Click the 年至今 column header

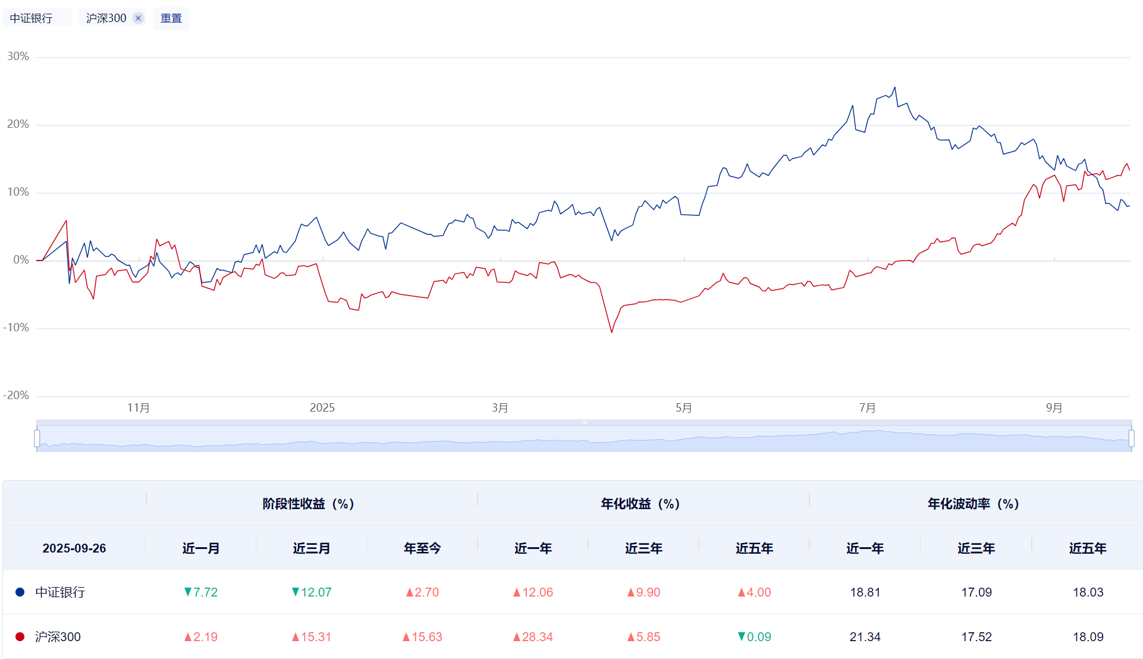click(x=422, y=548)
